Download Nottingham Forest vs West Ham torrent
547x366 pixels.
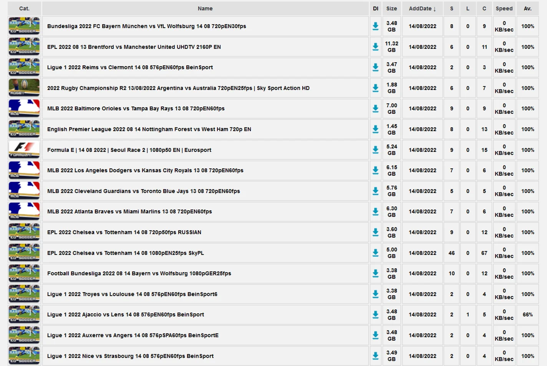click(x=375, y=129)
